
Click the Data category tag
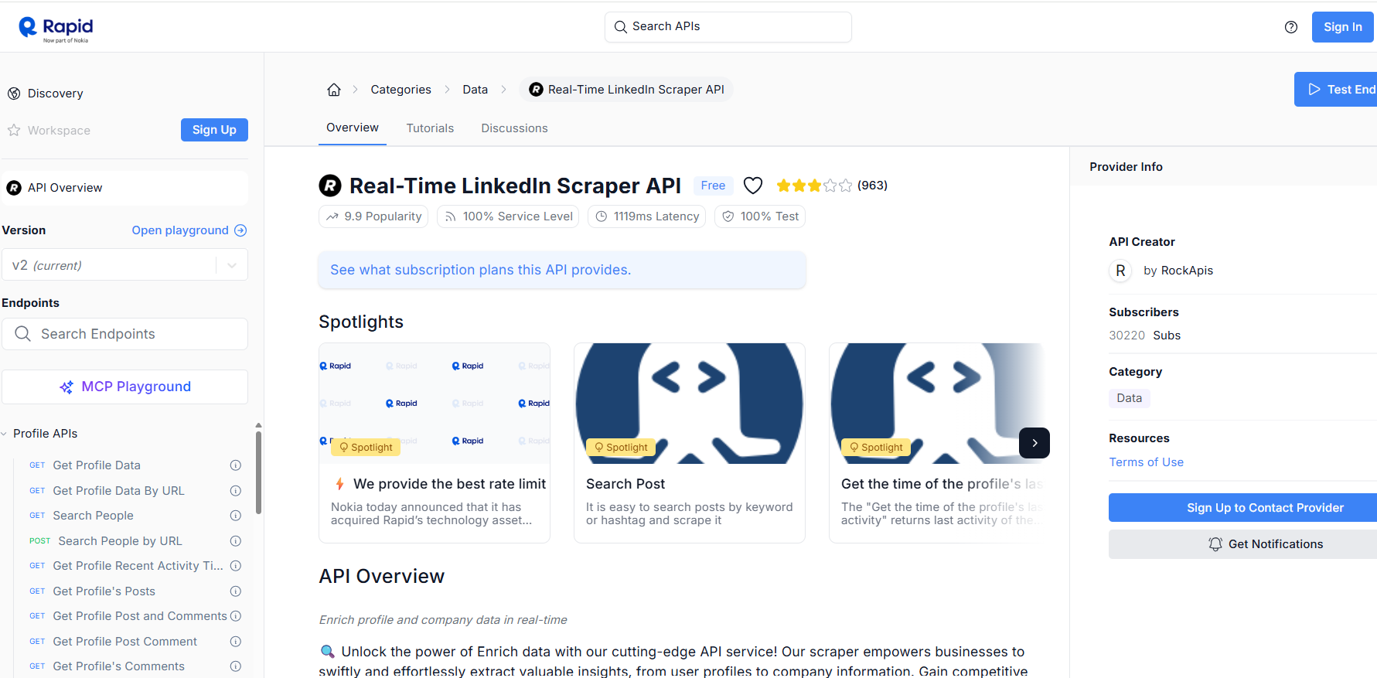pyautogui.click(x=1129, y=398)
